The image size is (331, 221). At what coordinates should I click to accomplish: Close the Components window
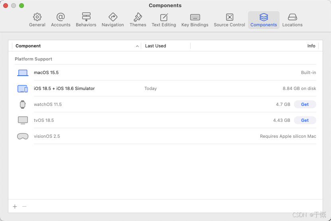(x=6, y=6)
